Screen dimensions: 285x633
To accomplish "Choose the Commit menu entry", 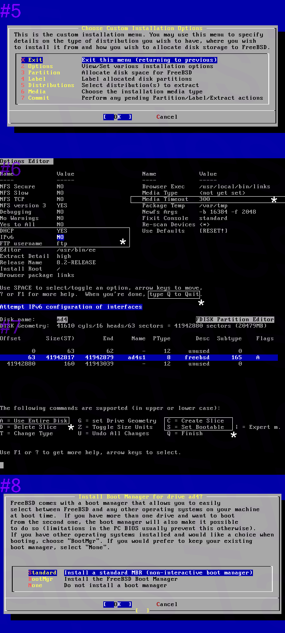I will tap(142, 98).
